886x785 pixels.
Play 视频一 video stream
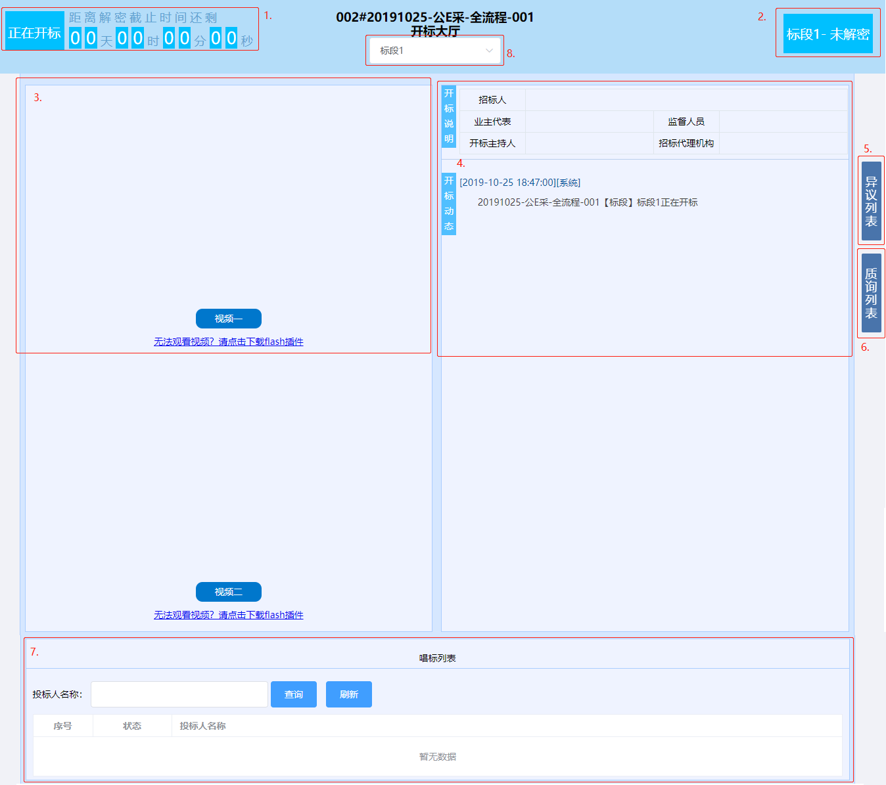(x=228, y=319)
